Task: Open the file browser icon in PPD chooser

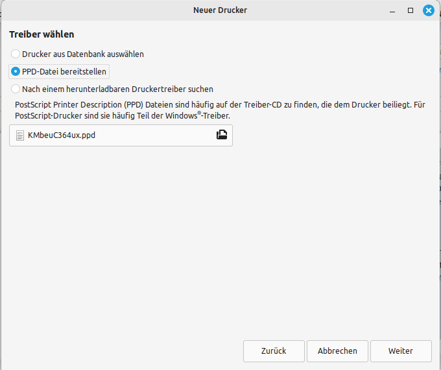Action: (x=222, y=135)
